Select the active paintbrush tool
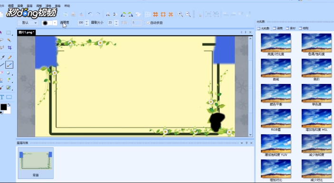The width and height of the screenshot is (334, 183). (9, 65)
